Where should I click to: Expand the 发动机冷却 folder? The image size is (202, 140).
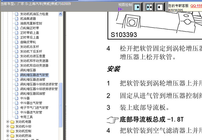(8, 126)
